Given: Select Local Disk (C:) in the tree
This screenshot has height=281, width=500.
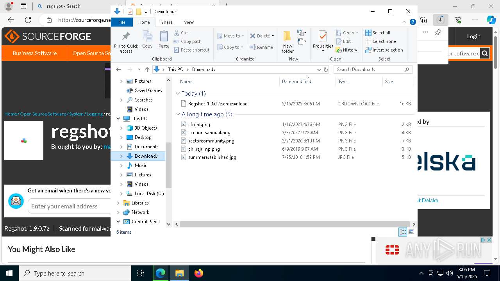Looking at the screenshot, I should (x=149, y=194).
